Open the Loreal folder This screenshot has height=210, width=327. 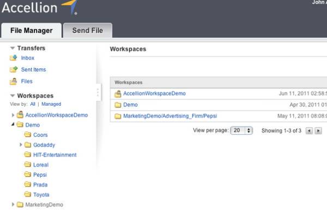[x=41, y=165]
